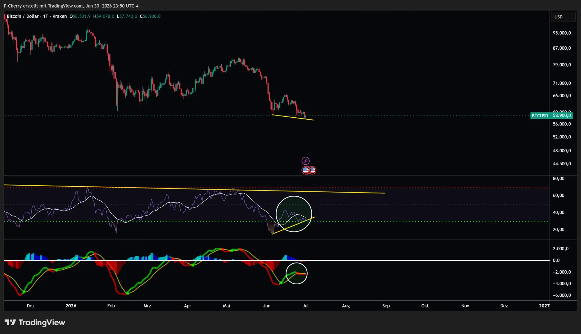Viewport: 581px width, 334px height.
Task: Click the 66.000,0 price axis label
Action: (562, 96)
